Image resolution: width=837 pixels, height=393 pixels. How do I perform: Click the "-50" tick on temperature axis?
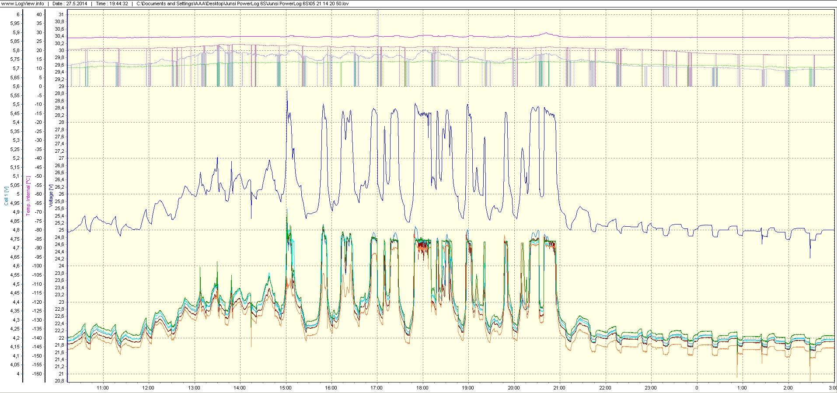38,176
